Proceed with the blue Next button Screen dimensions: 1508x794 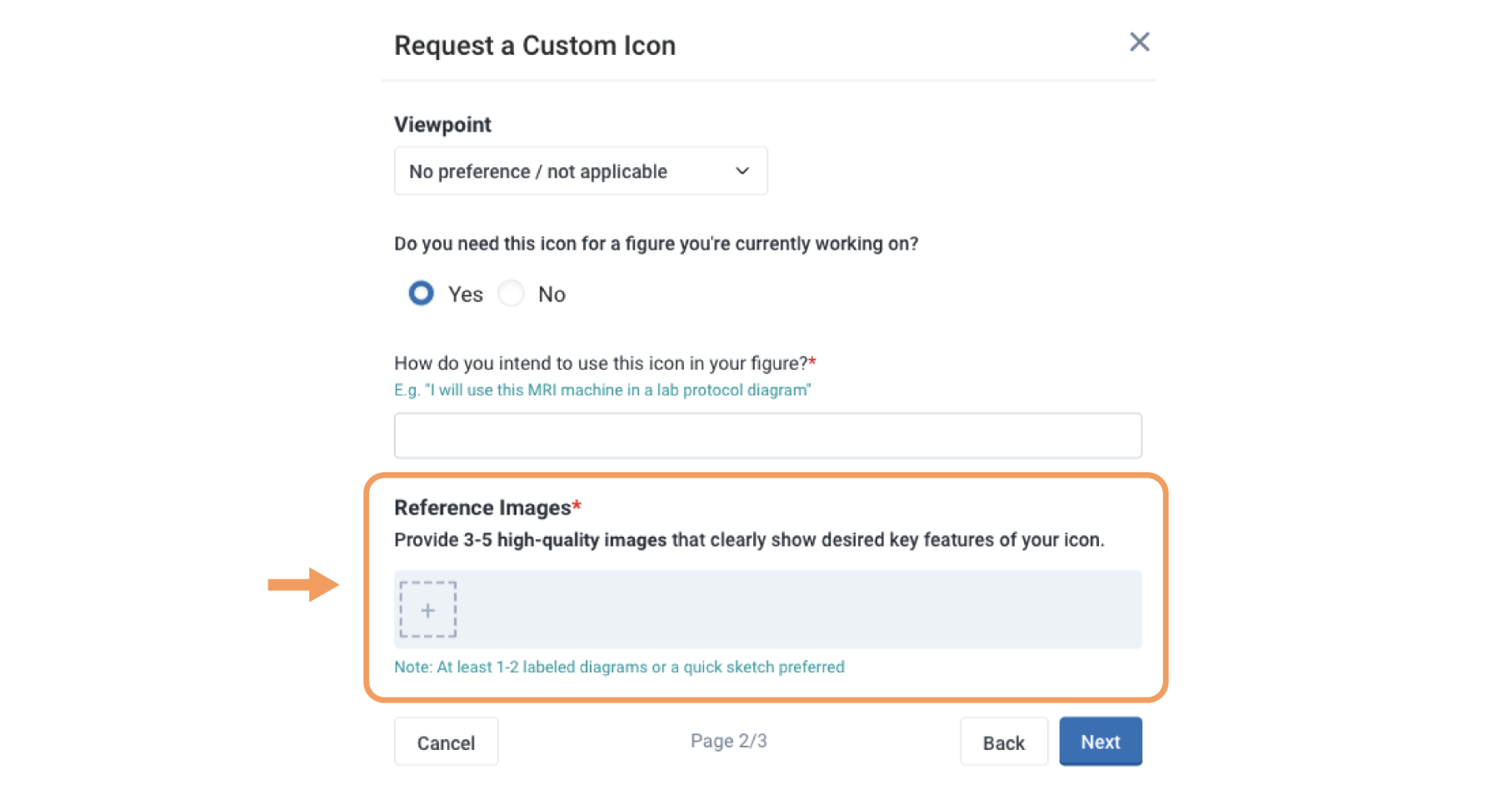(1100, 742)
